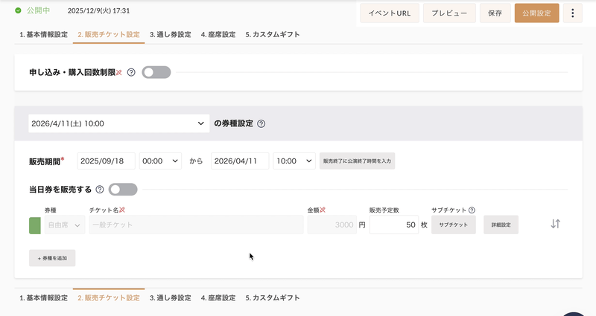Click the green ticket color swatch
Viewport: 596px width, 316px height.
tap(34, 225)
